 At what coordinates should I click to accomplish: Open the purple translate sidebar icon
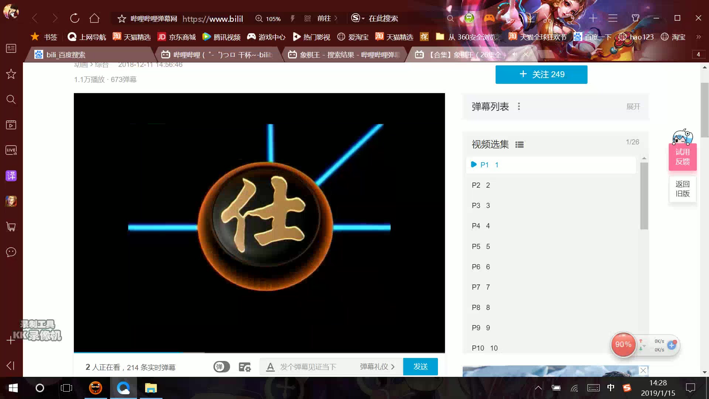(x=11, y=176)
